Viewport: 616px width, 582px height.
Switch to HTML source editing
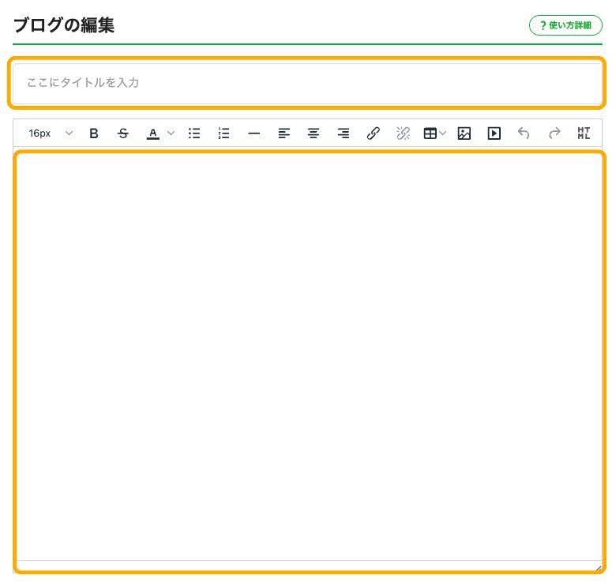point(584,133)
